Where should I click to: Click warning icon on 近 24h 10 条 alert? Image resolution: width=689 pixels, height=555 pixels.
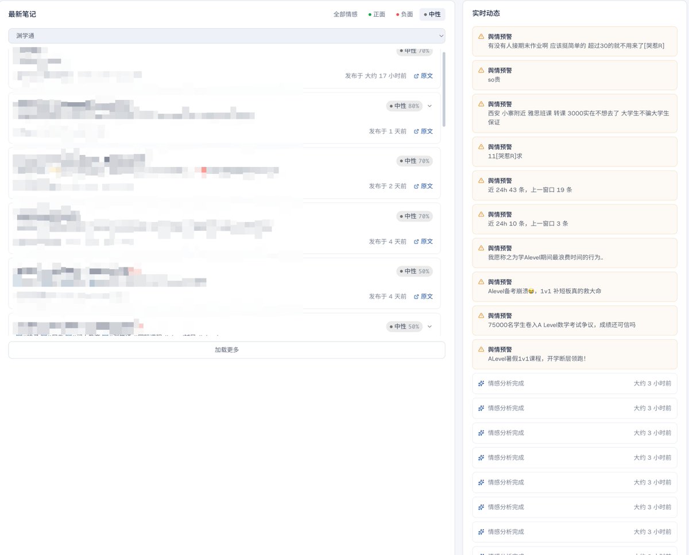481,214
